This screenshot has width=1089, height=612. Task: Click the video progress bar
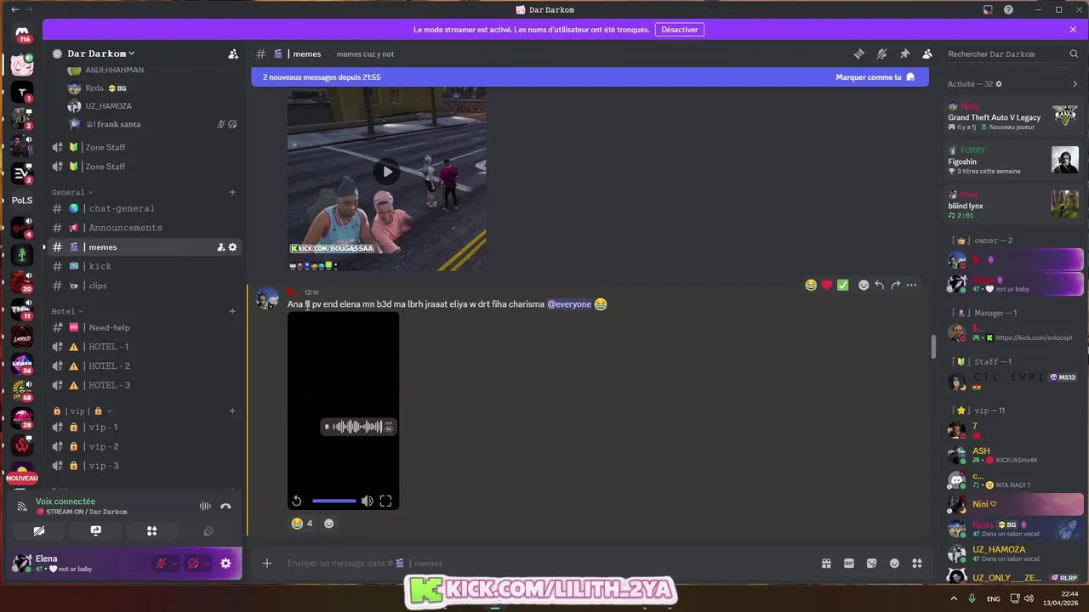(x=334, y=501)
